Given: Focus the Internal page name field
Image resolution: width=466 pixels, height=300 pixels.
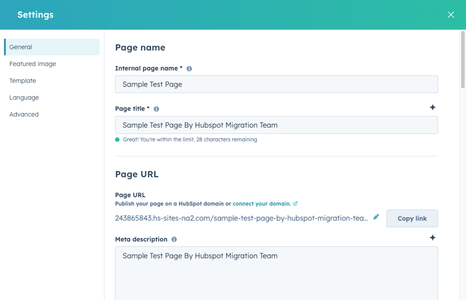Looking at the screenshot, I should click(x=277, y=84).
